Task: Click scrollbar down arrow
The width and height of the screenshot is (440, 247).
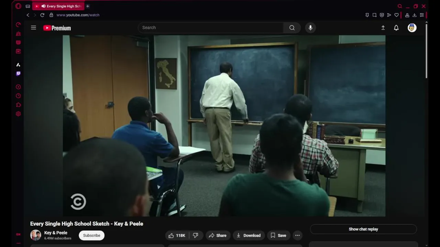Action: point(426,245)
